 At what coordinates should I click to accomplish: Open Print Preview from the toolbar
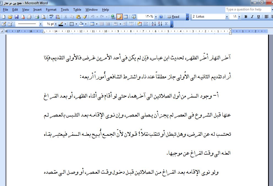tap(43, 17)
